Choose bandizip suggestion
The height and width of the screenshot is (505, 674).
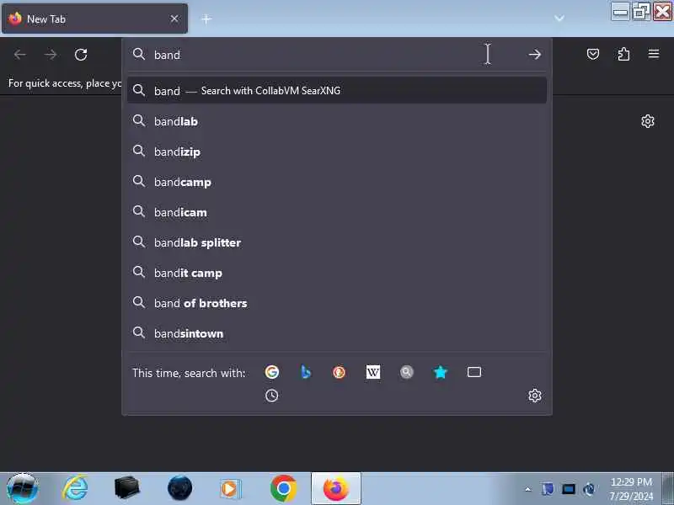tap(336, 151)
